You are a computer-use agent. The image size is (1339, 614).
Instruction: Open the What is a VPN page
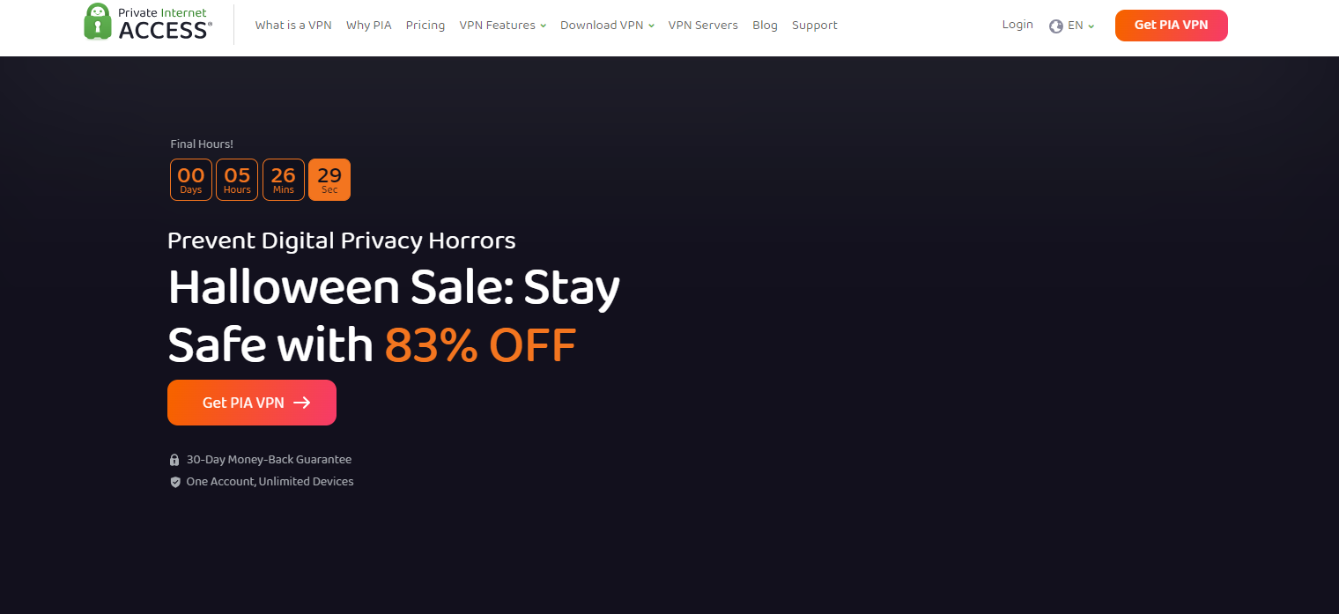pyautogui.click(x=293, y=26)
